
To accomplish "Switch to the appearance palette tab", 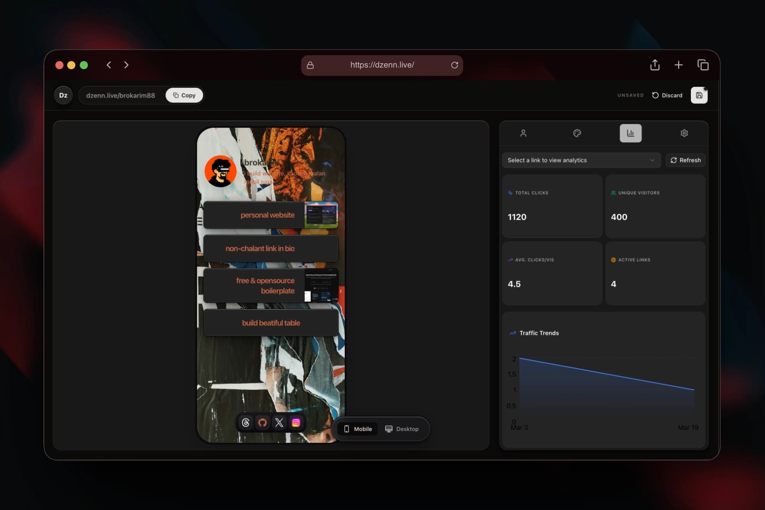I will 577,133.
